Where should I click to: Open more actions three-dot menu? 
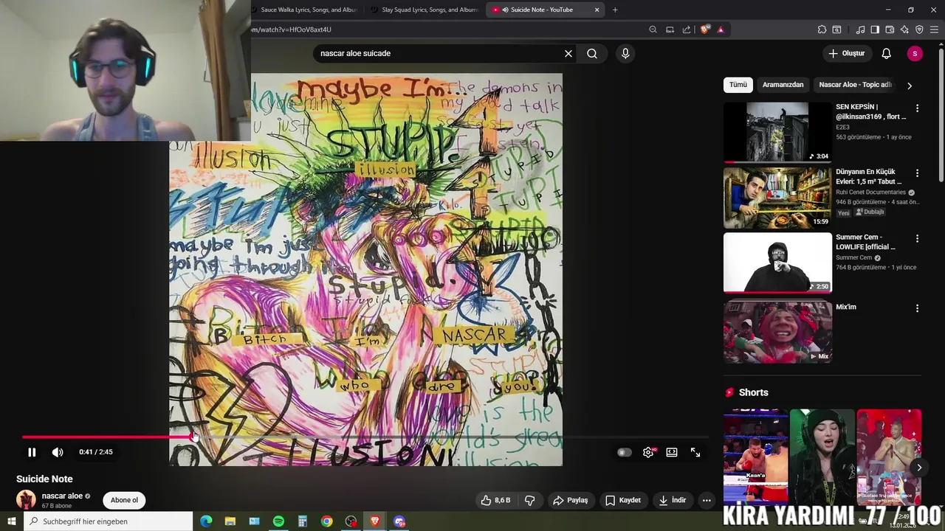pyautogui.click(x=707, y=500)
